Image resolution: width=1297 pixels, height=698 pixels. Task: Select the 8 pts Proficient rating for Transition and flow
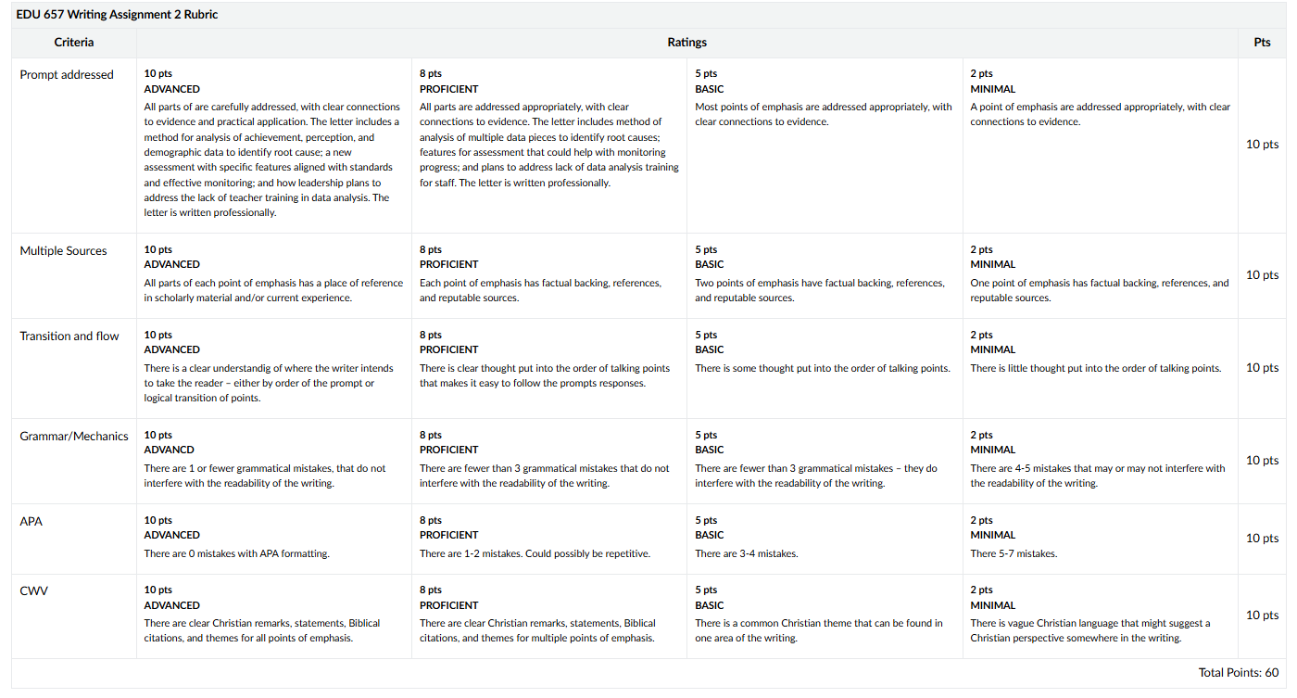[549, 368]
